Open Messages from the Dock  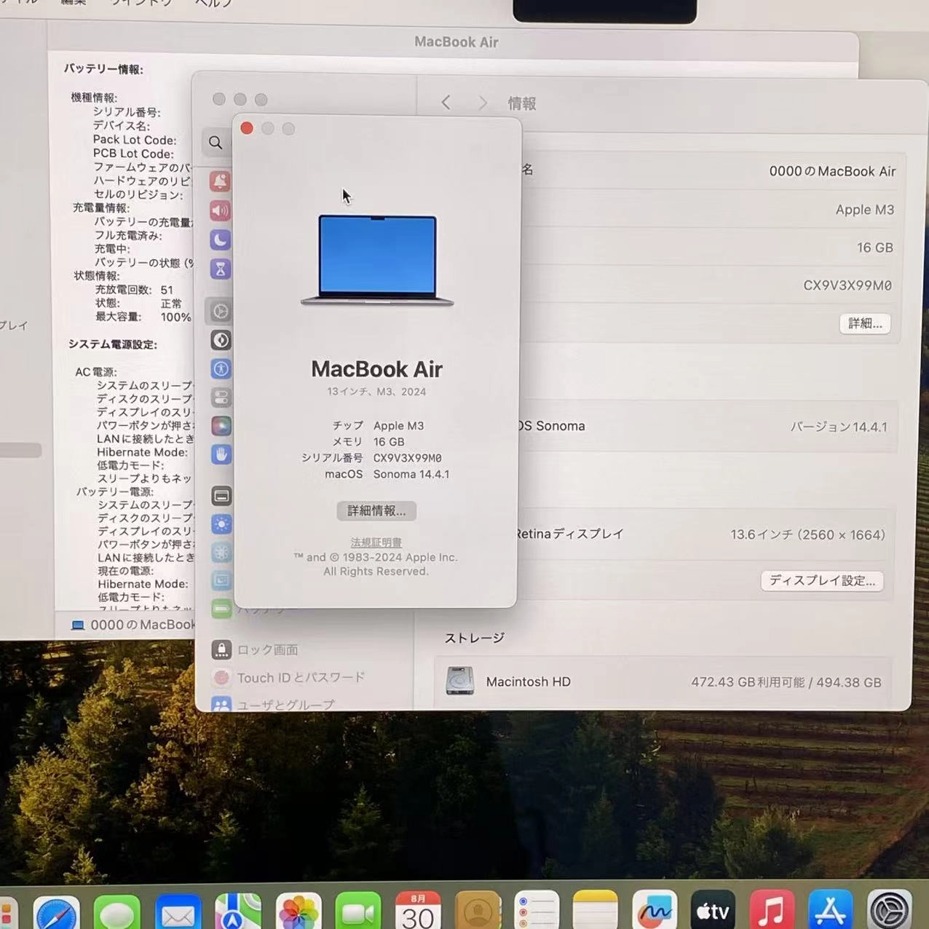pos(116,912)
